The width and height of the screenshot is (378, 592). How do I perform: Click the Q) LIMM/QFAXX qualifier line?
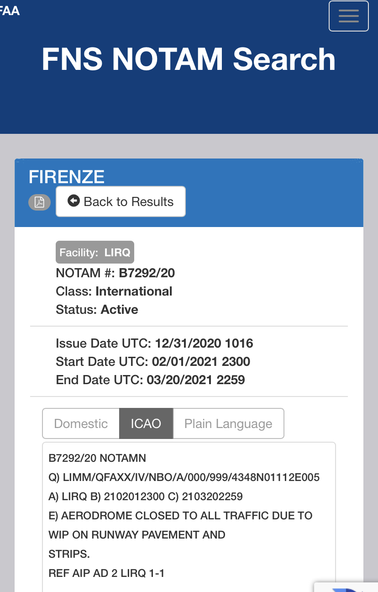click(184, 477)
